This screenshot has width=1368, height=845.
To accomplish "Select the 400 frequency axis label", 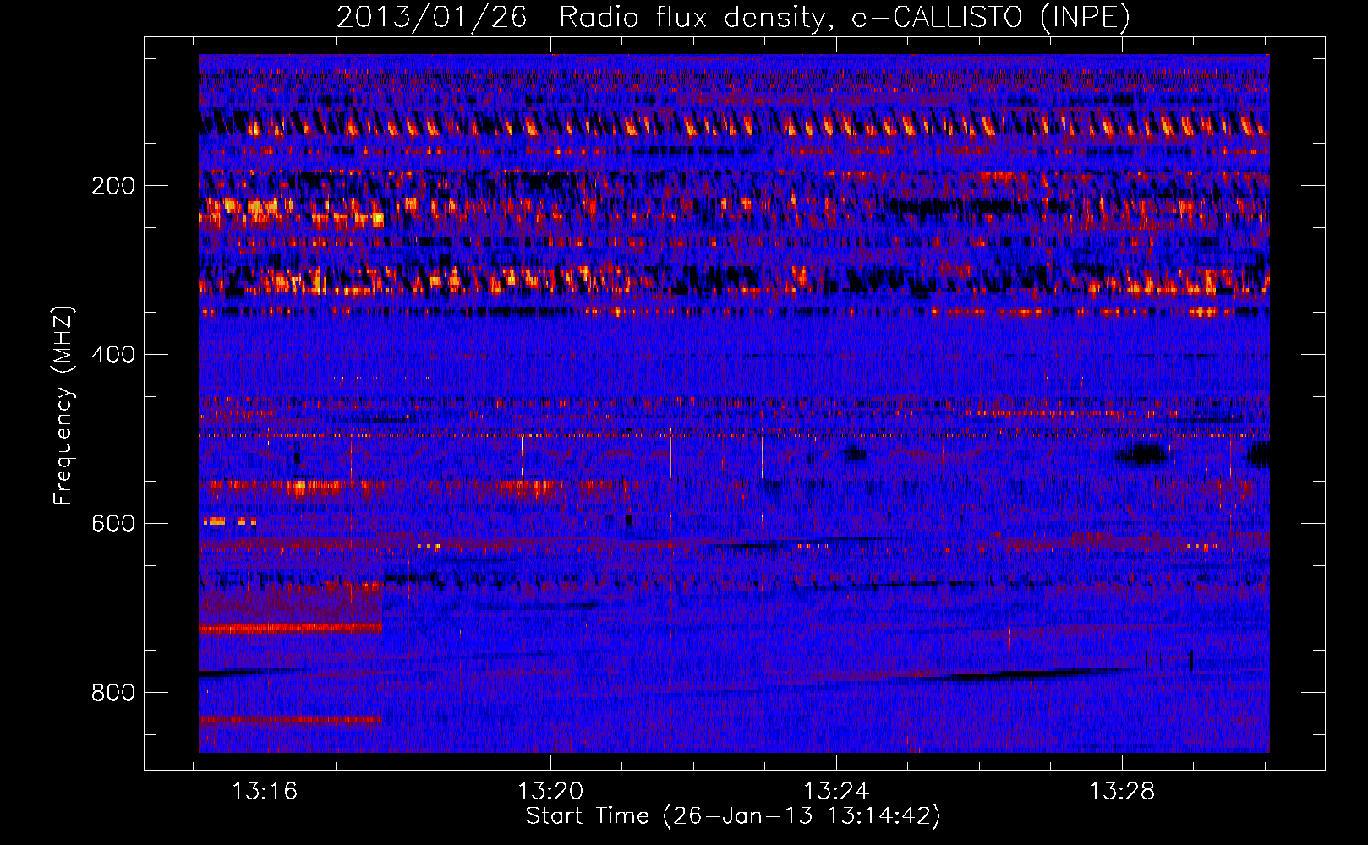I will click(113, 355).
